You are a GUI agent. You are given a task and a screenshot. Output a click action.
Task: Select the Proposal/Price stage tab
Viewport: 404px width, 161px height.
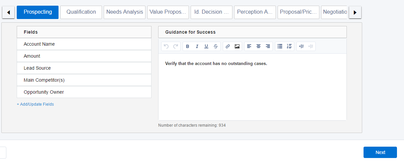pos(298,12)
